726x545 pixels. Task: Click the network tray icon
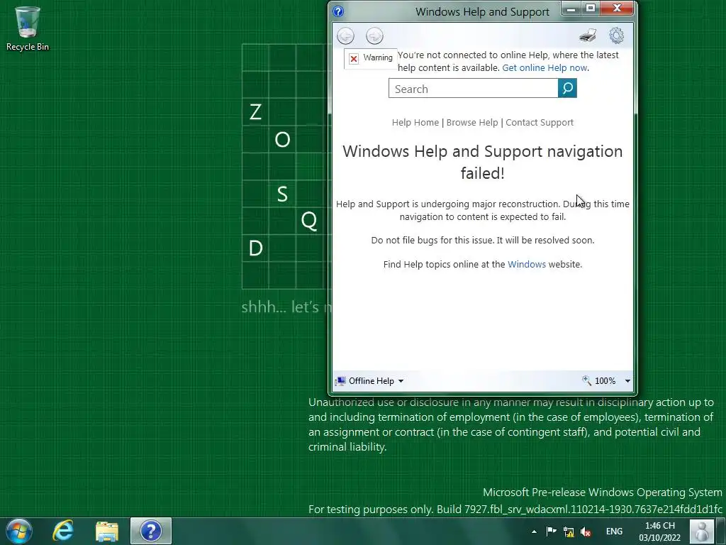(569, 532)
